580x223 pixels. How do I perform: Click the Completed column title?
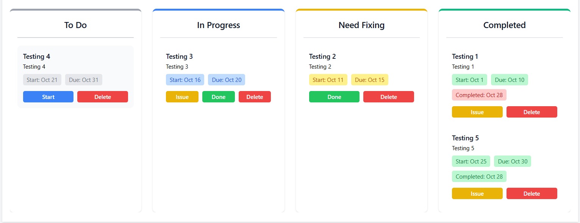(x=504, y=25)
